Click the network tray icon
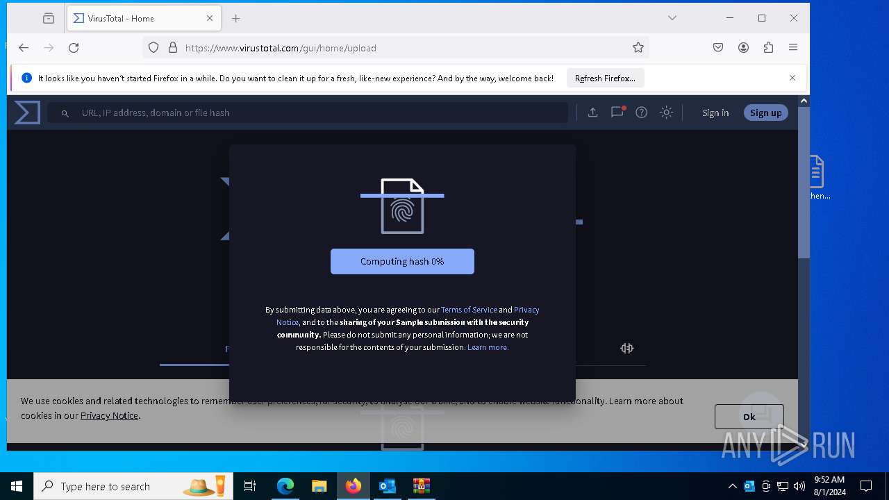The image size is (889, 500). [783, 486]
